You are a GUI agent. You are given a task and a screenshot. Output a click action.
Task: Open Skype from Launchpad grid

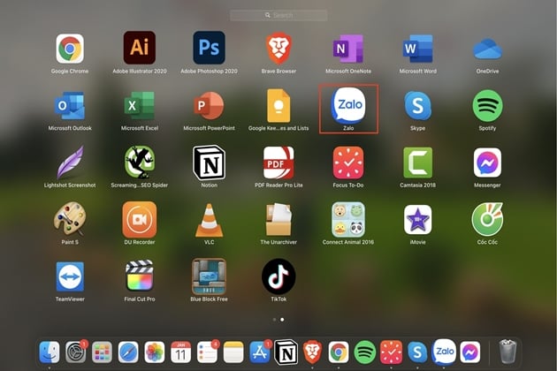(417, 106)
